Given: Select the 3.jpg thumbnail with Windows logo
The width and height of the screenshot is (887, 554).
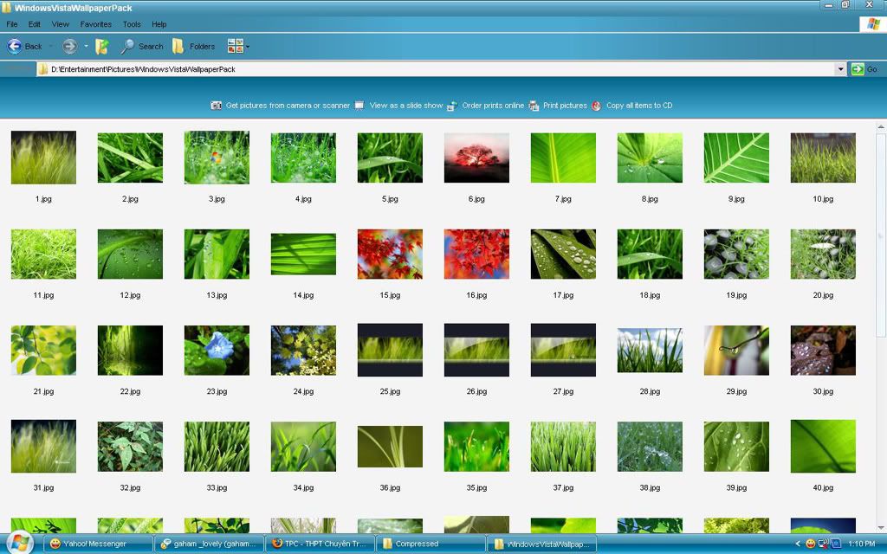Looking at the screenshot, I should (x=217, y=158).
